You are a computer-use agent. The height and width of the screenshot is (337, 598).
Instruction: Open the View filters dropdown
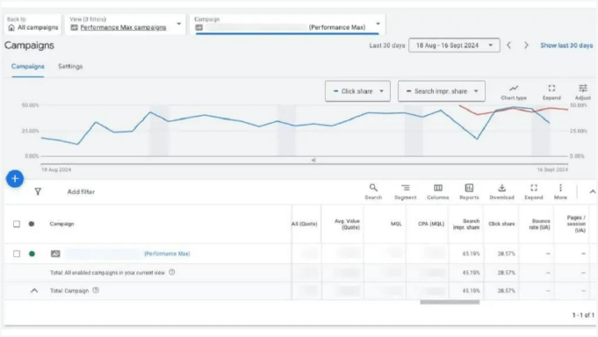[178, 24]
